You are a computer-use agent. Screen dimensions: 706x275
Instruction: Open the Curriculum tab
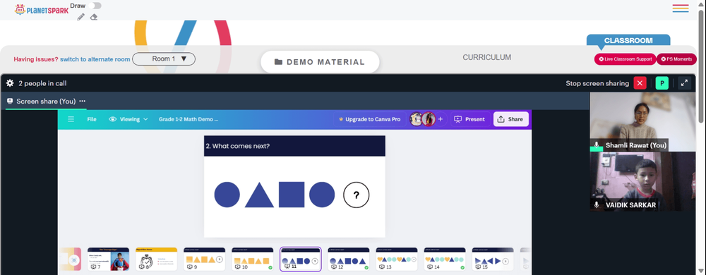tap(486, 58)
